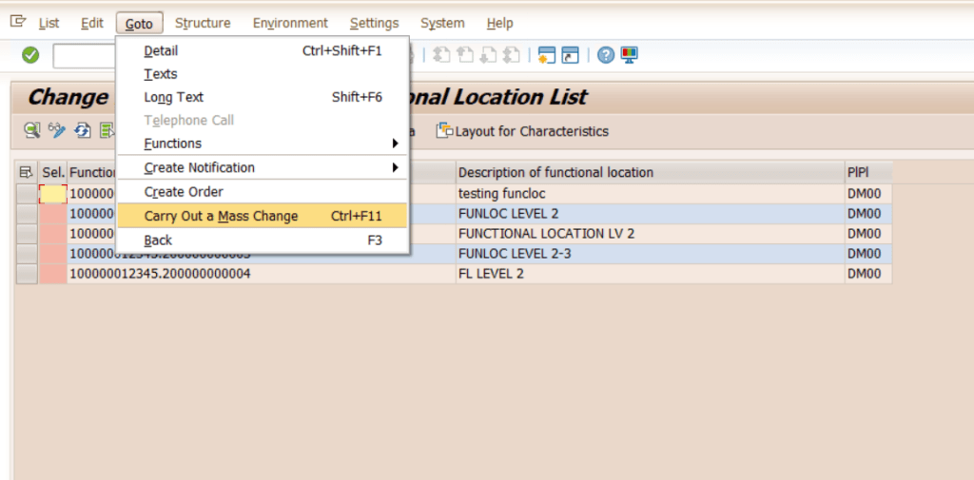Viewport: 974px width, 480px height.
Task: Select row marker for FUNLOC LEVEL 2-3
Action: click(x=27, y=254)
